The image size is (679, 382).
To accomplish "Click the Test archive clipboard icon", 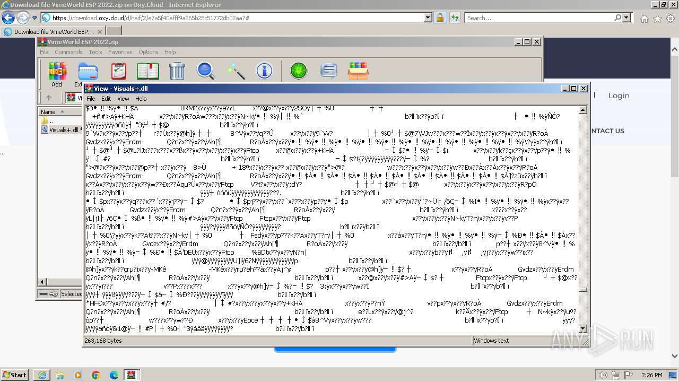I will (118, 71).
